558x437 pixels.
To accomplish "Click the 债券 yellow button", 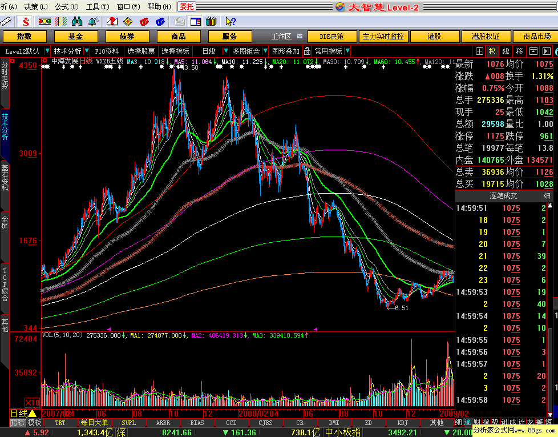I will point(127,37).
